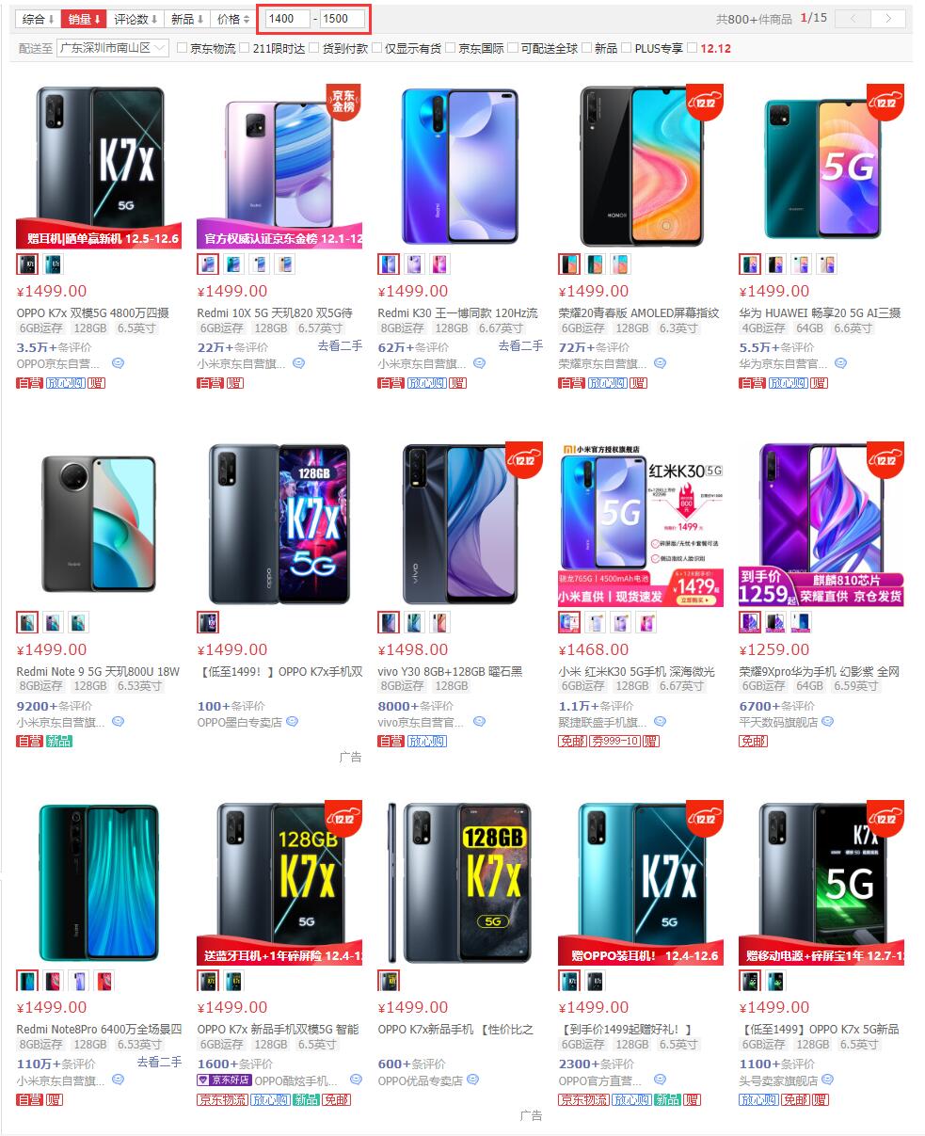Open next page arrow in pagination
The image size is (925, 1136).
tap(887, 18)
